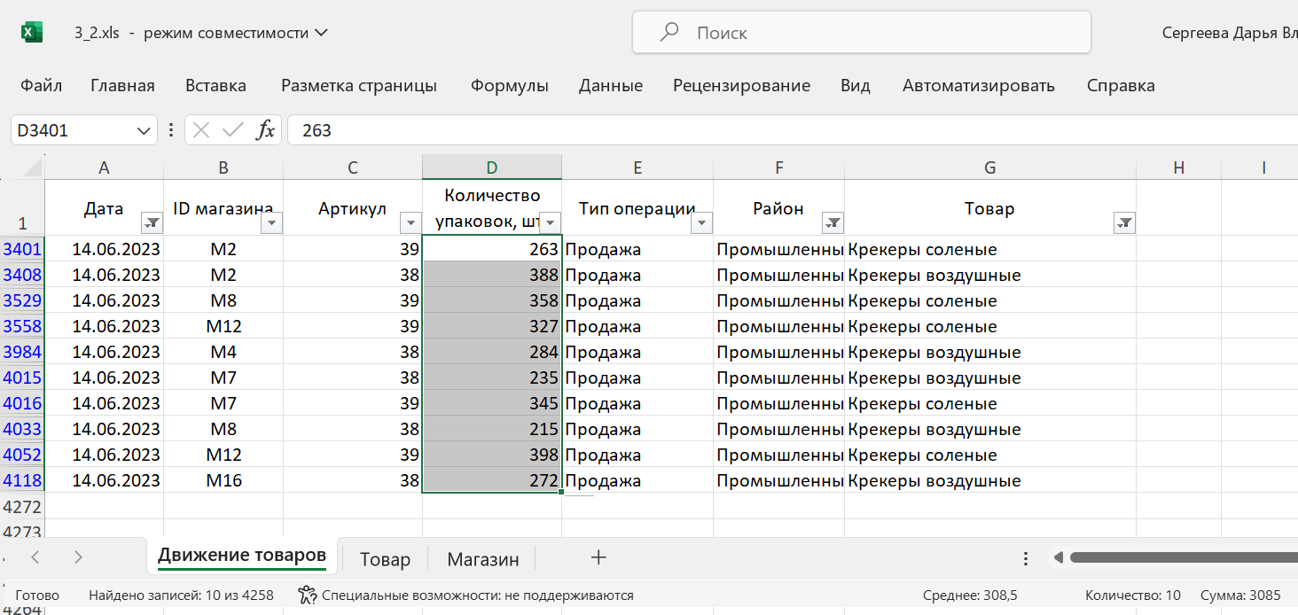Switch to the Вид ribbon tab
This screenshot has width=1298, height=615.
(x=856, y=86)
